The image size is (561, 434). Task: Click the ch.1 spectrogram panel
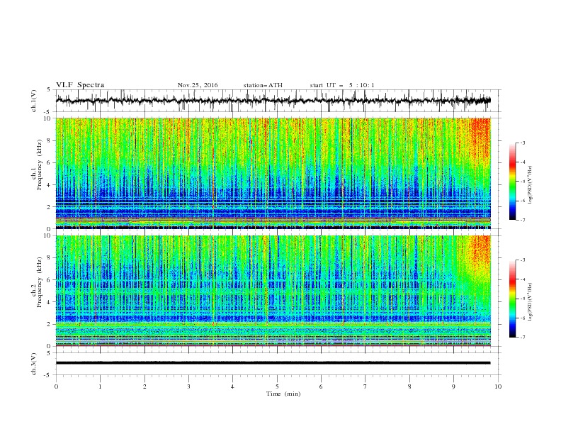[273, 173]
